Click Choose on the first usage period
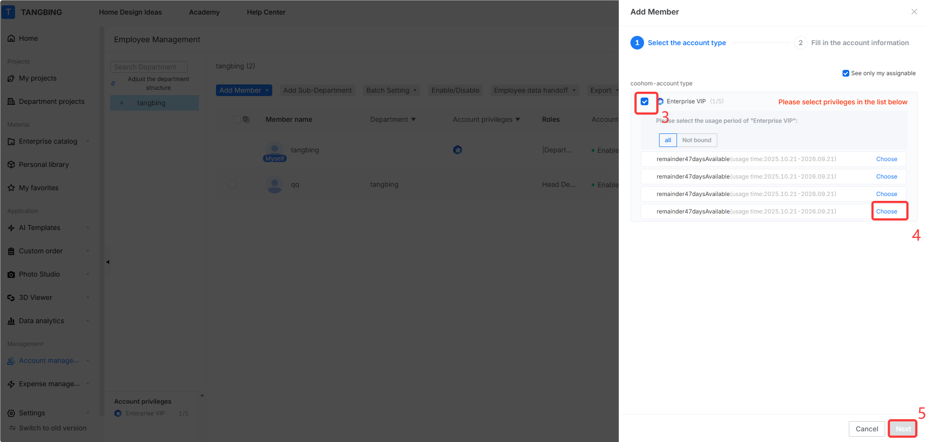The height and width of the screenshot is (442, 926). pos(887,159)
